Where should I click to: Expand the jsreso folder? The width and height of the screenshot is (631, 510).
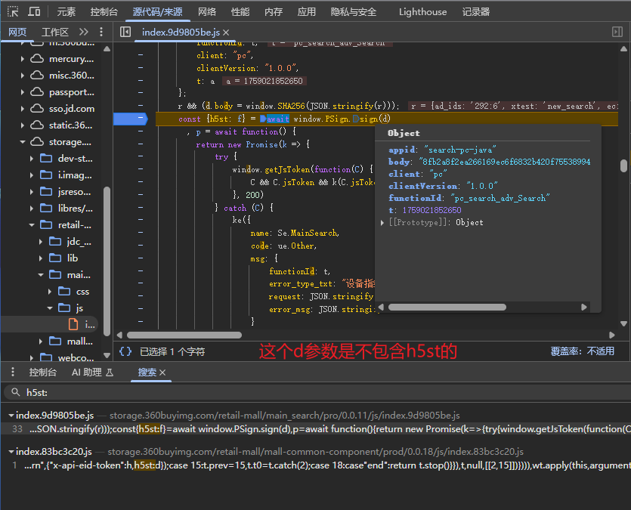(x=32, y=192)
